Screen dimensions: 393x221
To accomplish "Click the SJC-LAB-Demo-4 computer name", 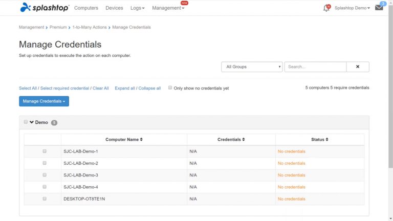I will click(81, 187).
